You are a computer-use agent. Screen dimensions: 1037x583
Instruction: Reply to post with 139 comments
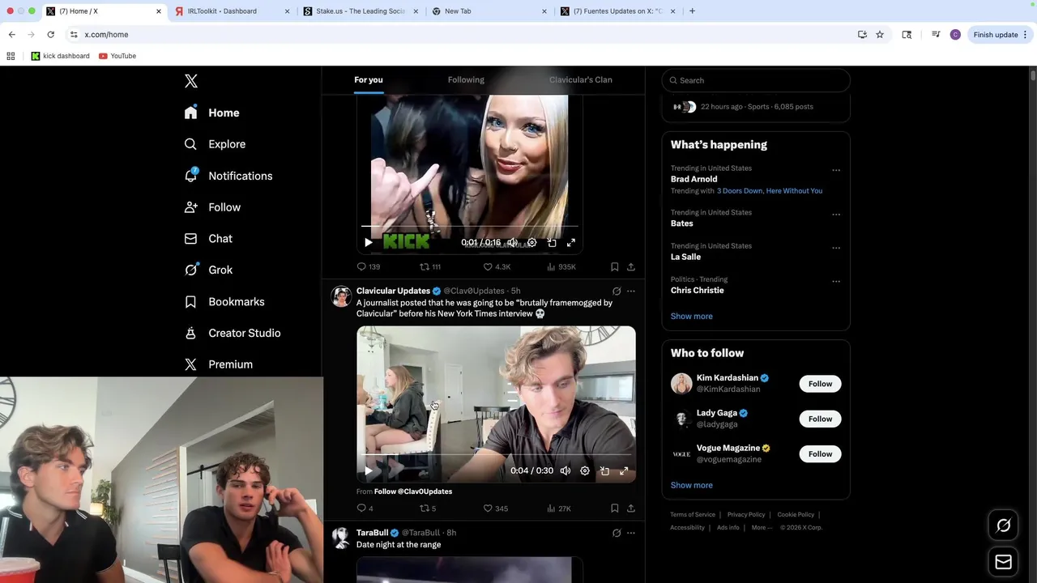coord(369,266)
